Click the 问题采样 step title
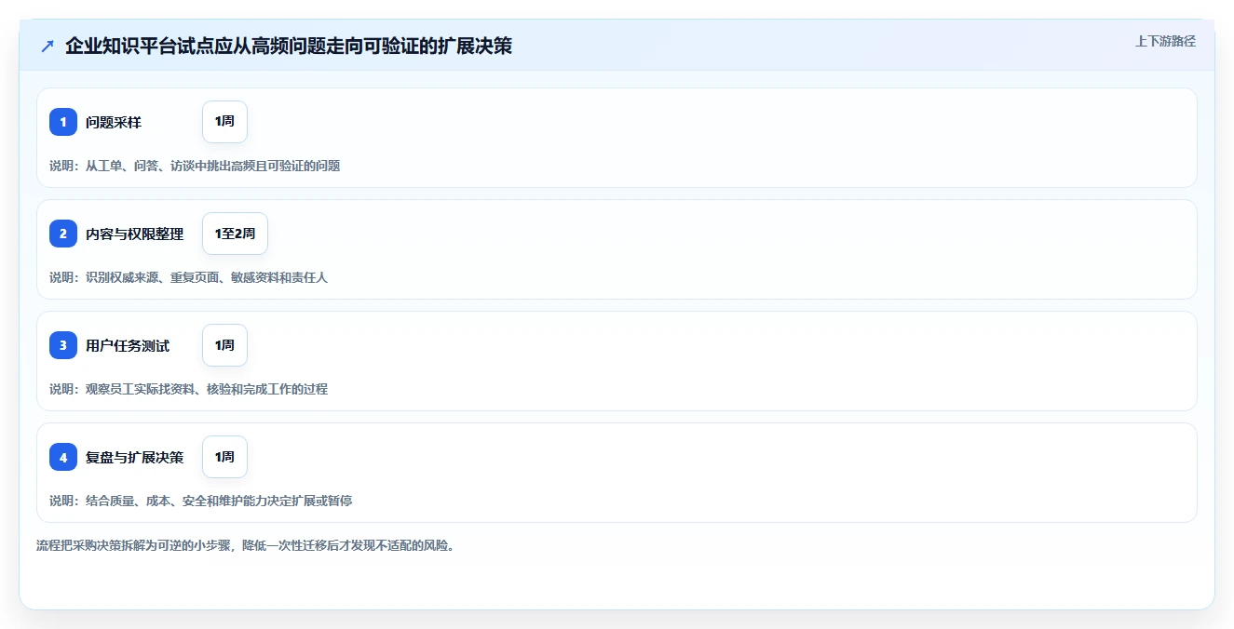The width and height of the screenshot is (1234, 629). (114, 122)
